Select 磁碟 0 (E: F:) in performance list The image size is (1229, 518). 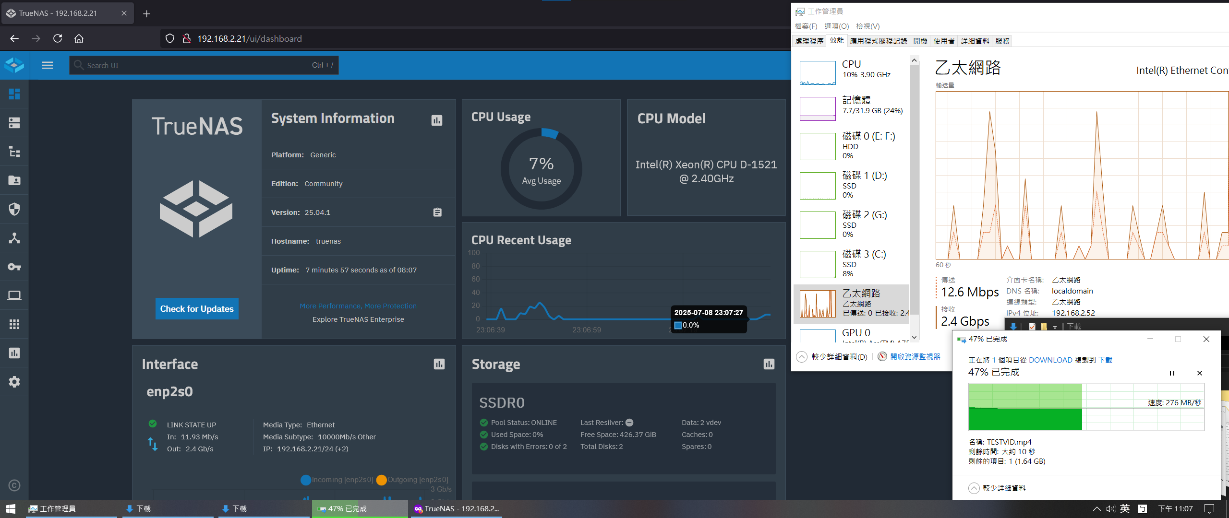click(x=852, y=146)
